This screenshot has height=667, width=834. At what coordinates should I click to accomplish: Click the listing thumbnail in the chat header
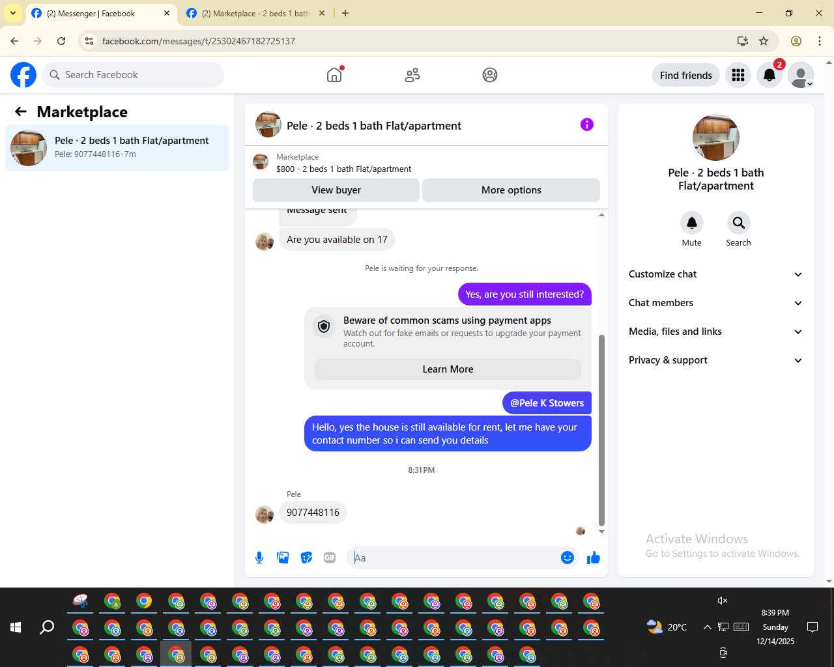click(268, 125)
